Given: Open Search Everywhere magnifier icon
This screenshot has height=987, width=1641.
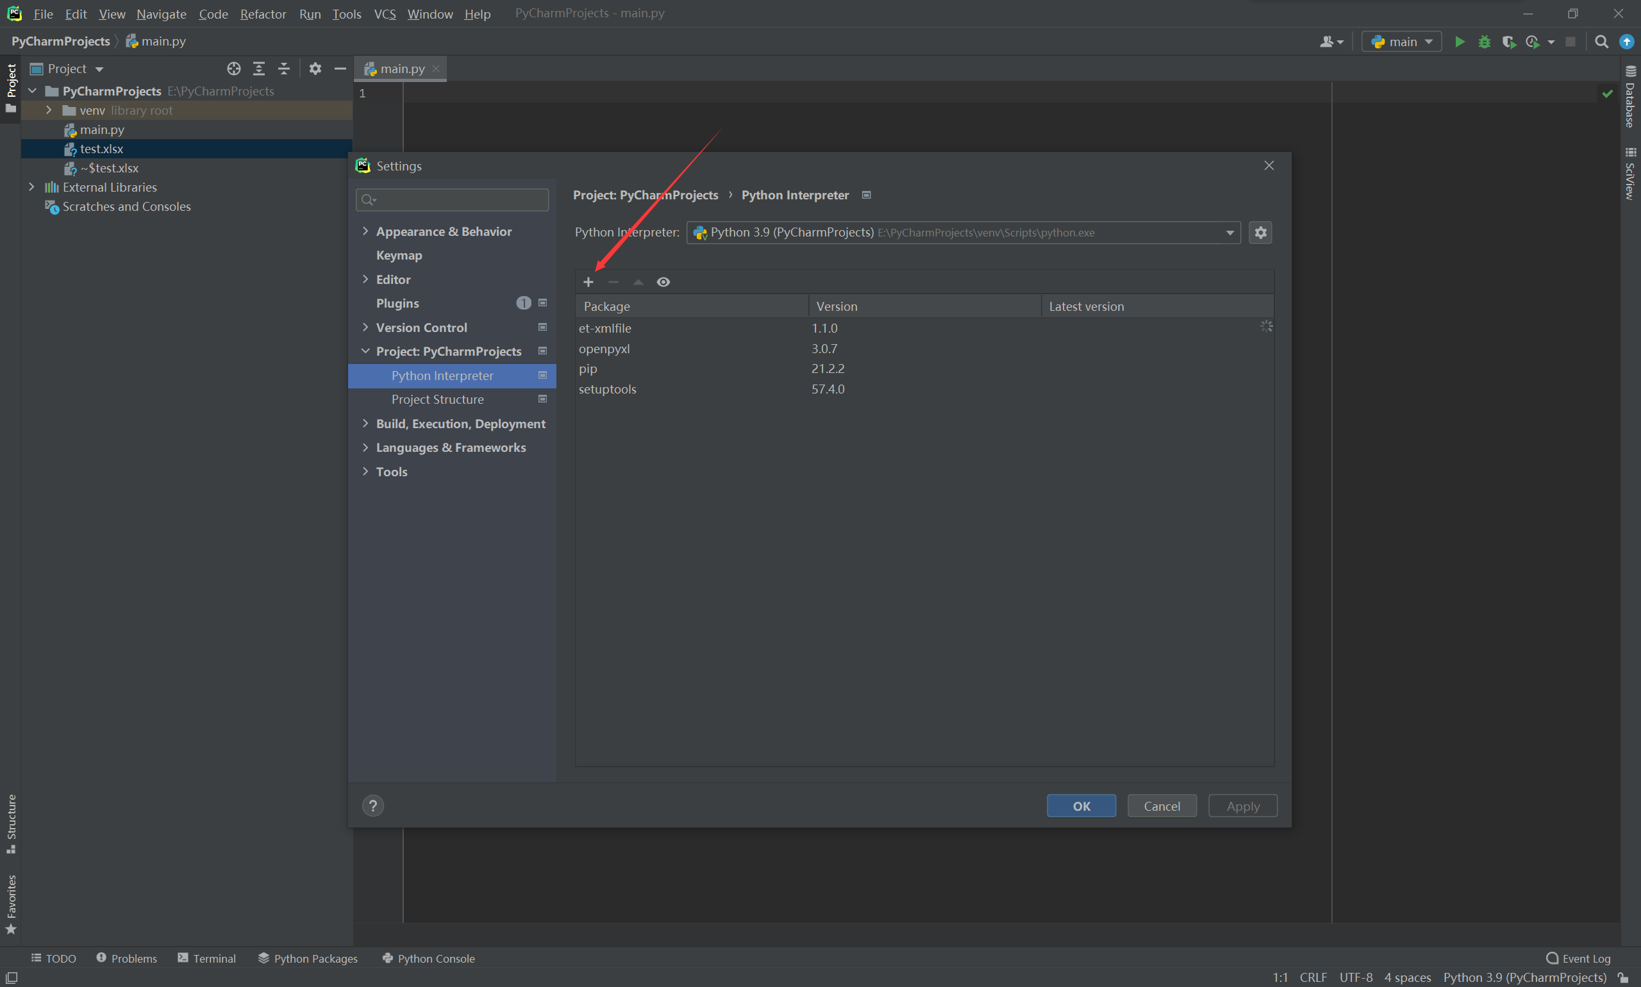Looking at the screenshot, I should coord(1602,42).
